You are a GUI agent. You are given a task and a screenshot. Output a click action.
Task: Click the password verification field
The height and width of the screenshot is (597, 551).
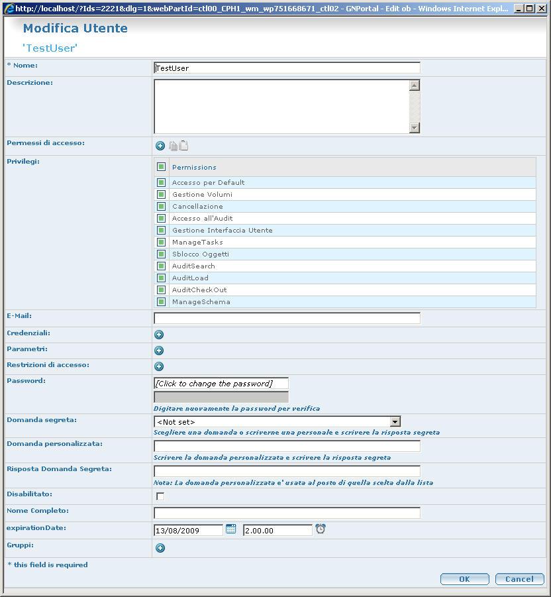click(221, 397)
